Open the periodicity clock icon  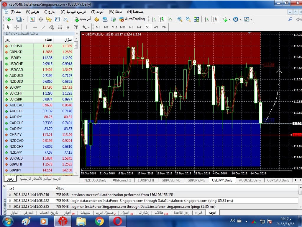click(x=236, y=19)
